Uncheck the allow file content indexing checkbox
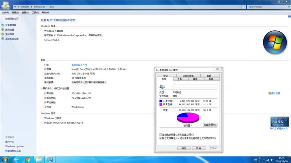The width and height of the screenshot is (291, 163). [161, 138]
